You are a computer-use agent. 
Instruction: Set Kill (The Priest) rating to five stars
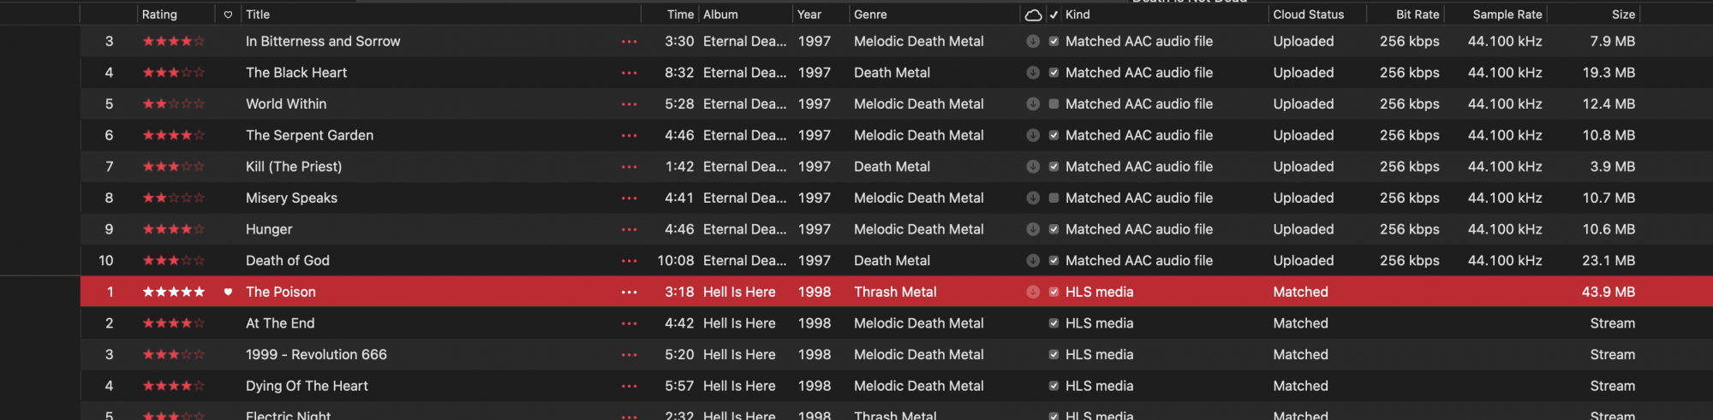(x=199, y=167)
